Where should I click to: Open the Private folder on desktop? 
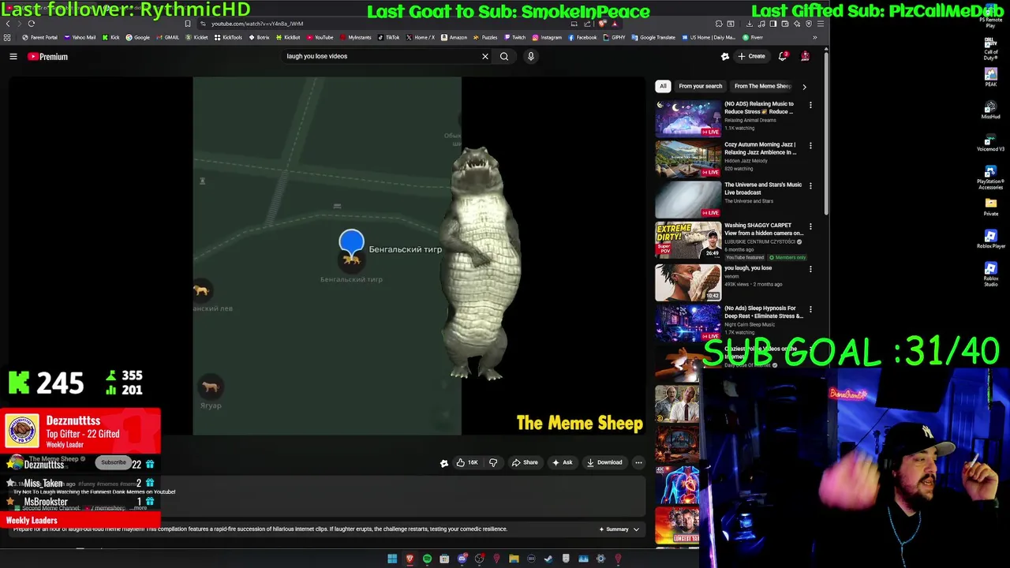click(x=991, y=207)
